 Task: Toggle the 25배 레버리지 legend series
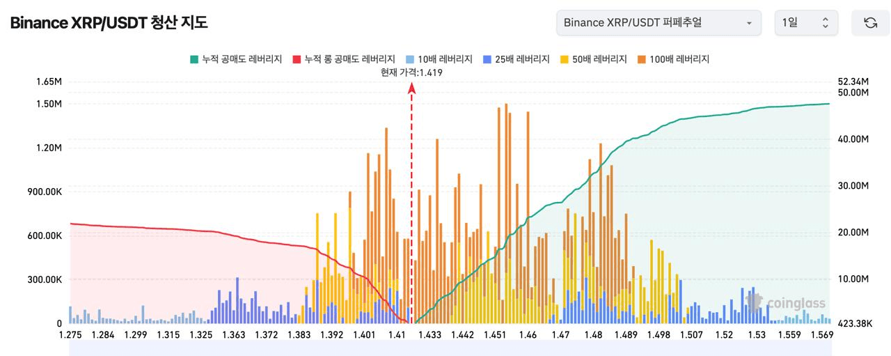tap(517, 59)
